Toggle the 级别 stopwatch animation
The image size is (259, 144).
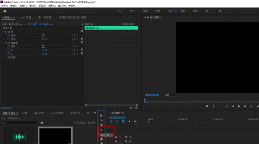8,39
